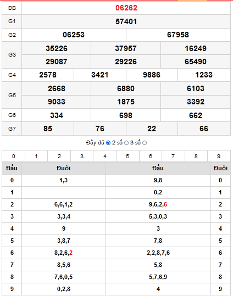Click the loto cell '2,2,8,7,6'
The height and width of the screenshot is (296, 233).
pos(158,253)
